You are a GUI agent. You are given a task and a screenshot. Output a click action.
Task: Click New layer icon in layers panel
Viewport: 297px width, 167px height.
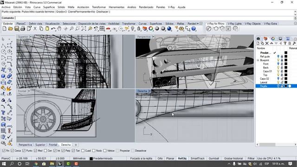258,43
